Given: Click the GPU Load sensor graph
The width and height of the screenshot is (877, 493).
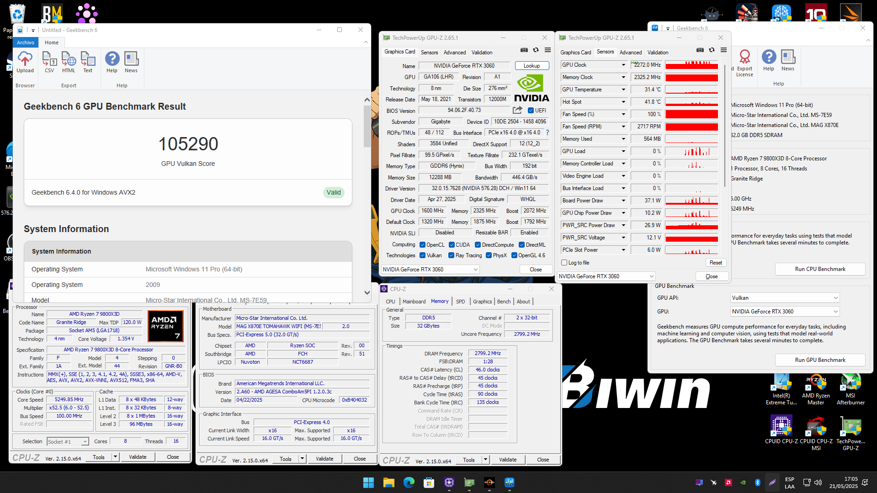Looking at the screenshot, I should (691, 151).
